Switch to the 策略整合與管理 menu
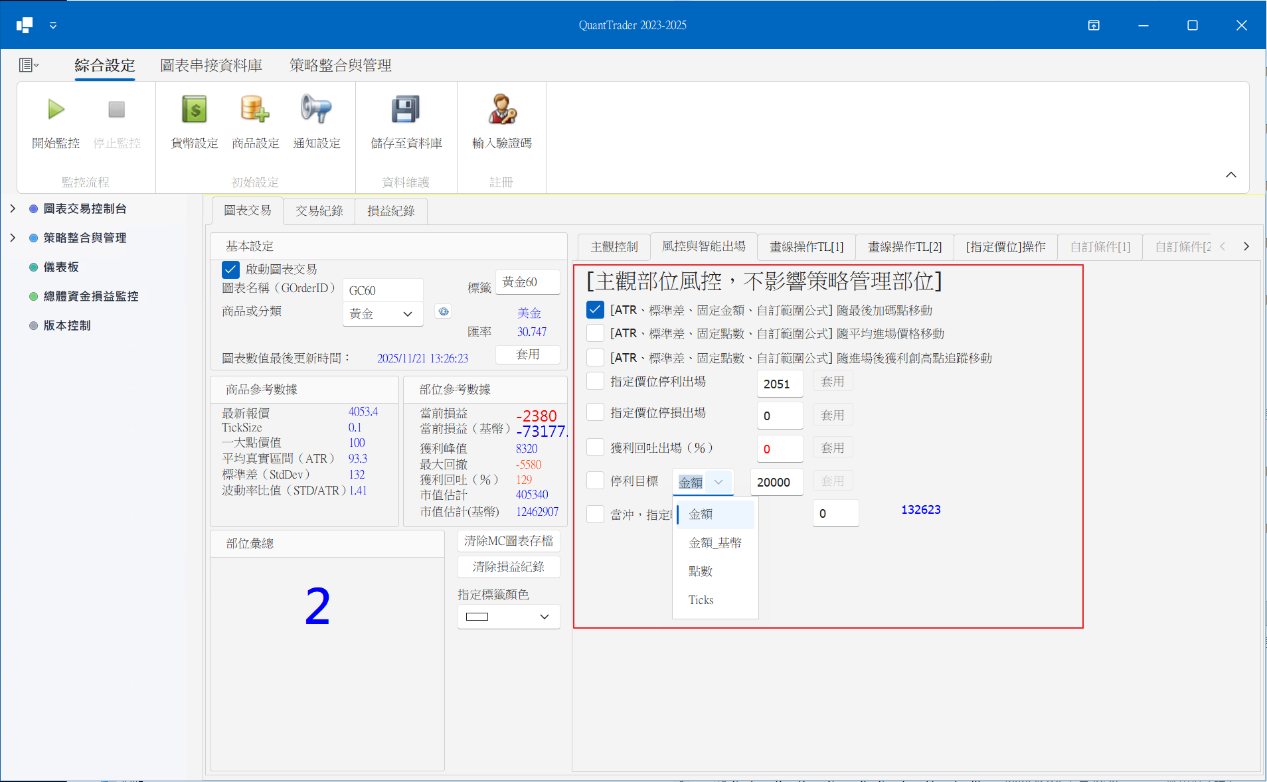This screenshot has width=1267, height=782. point(339,65)
